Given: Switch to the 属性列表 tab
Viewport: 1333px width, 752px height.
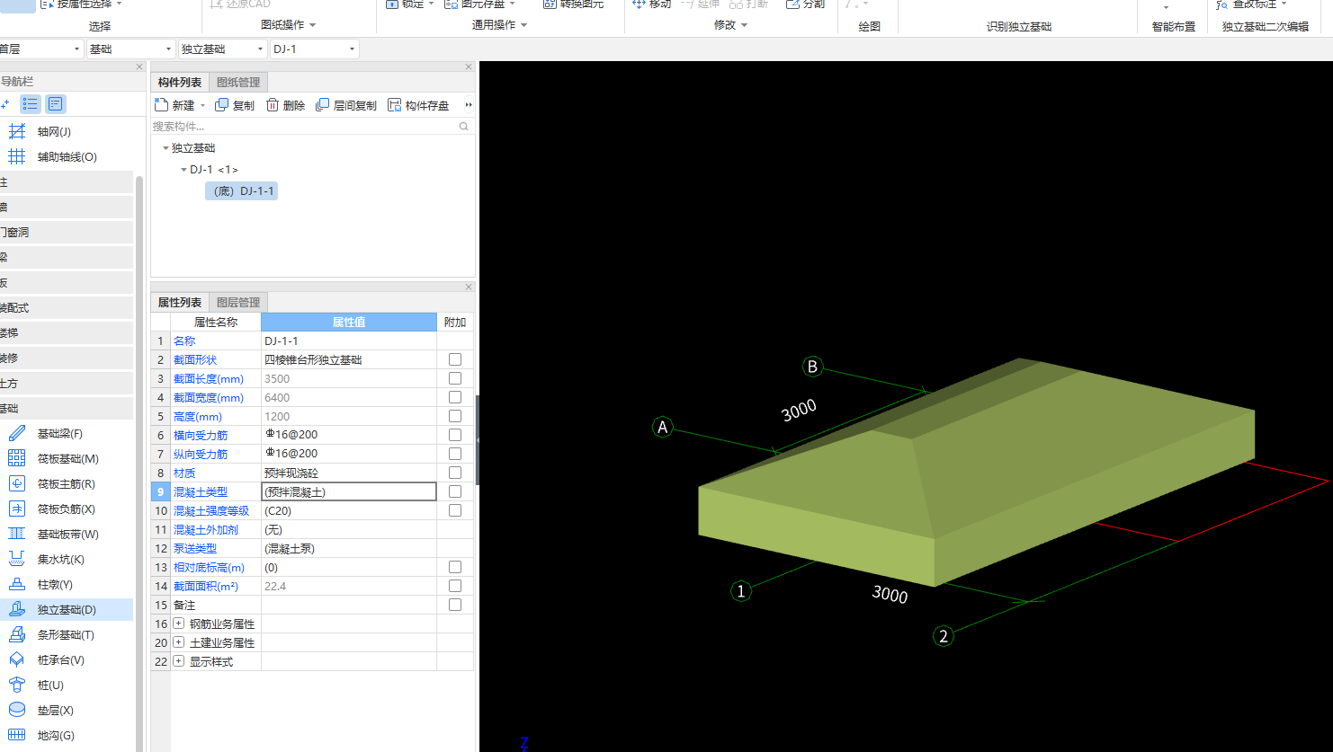Looking at the screenshot, I should 180,303.
